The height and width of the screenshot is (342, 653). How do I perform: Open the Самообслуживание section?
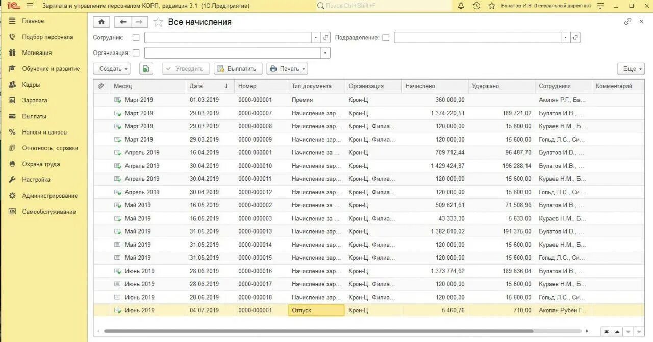tap(49, 212)
